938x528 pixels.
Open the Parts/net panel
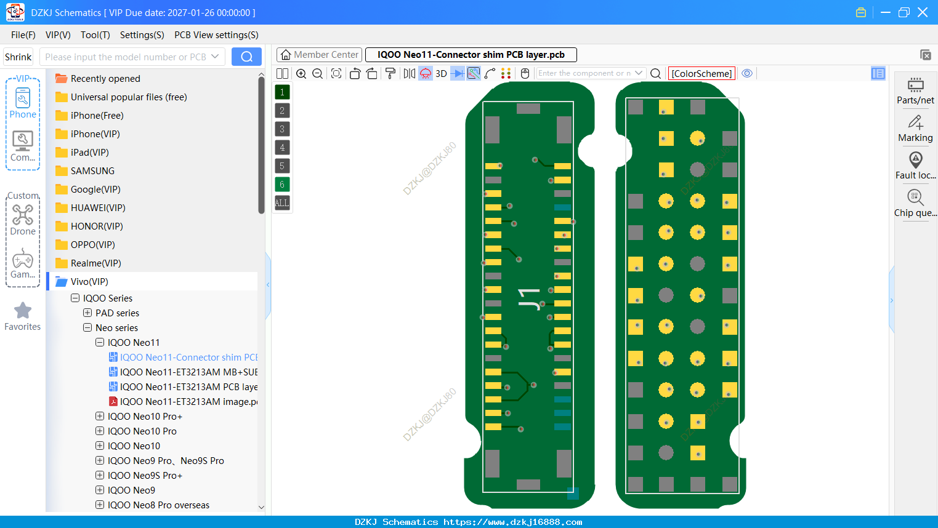click(915, 90)
